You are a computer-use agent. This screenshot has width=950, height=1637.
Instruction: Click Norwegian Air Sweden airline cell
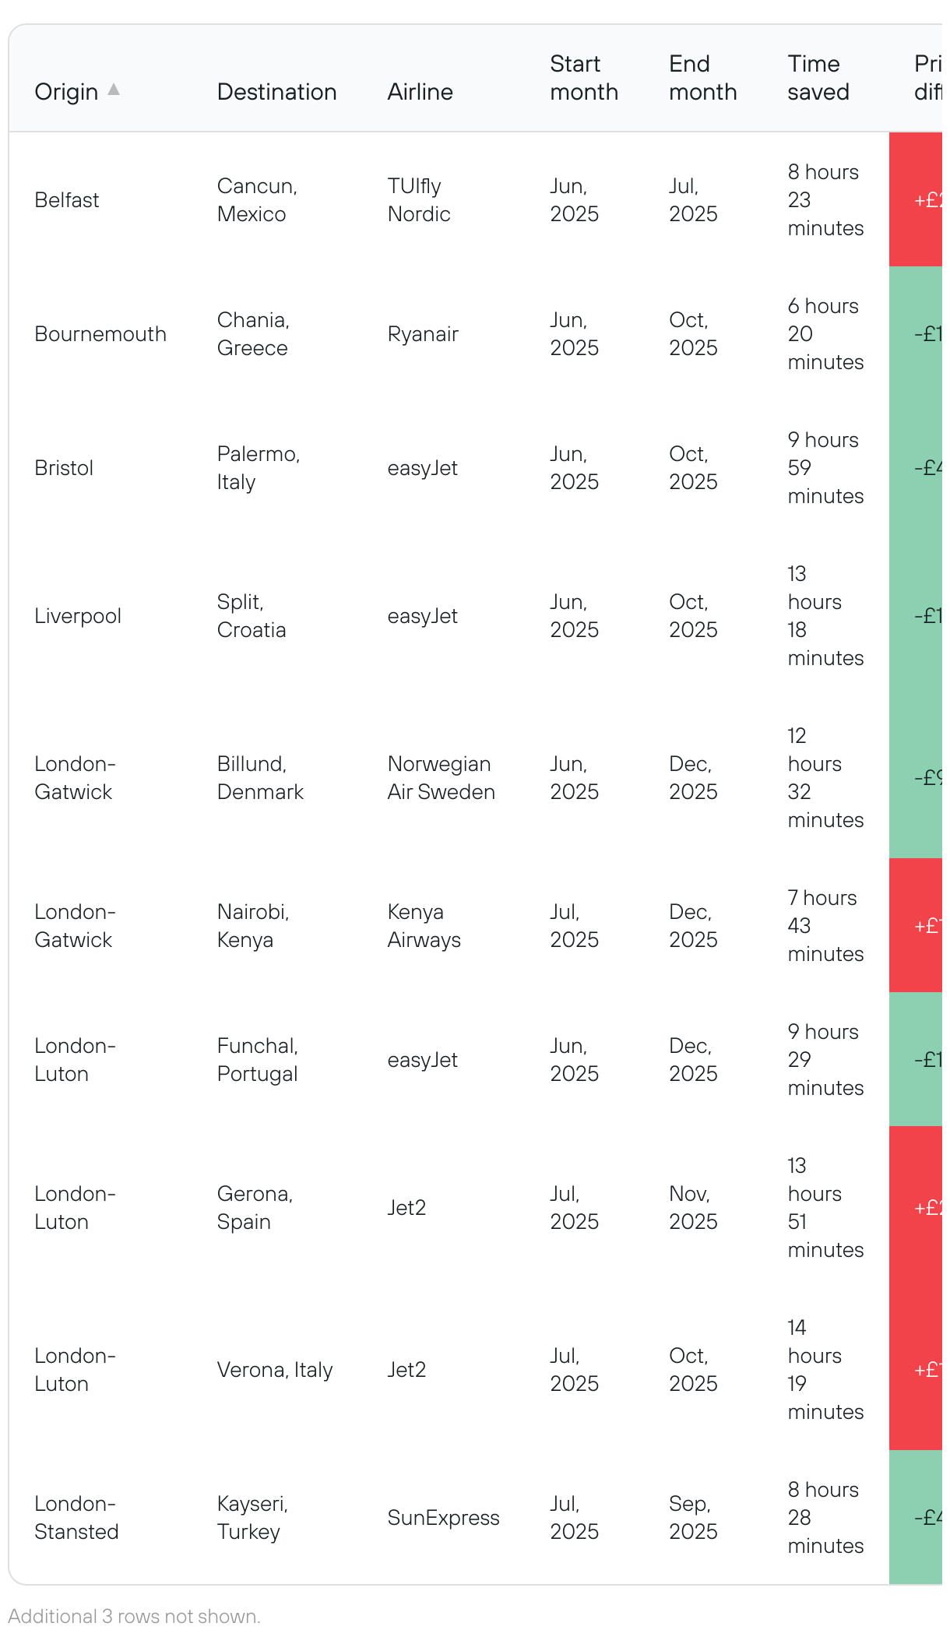(x=442, y=778)
